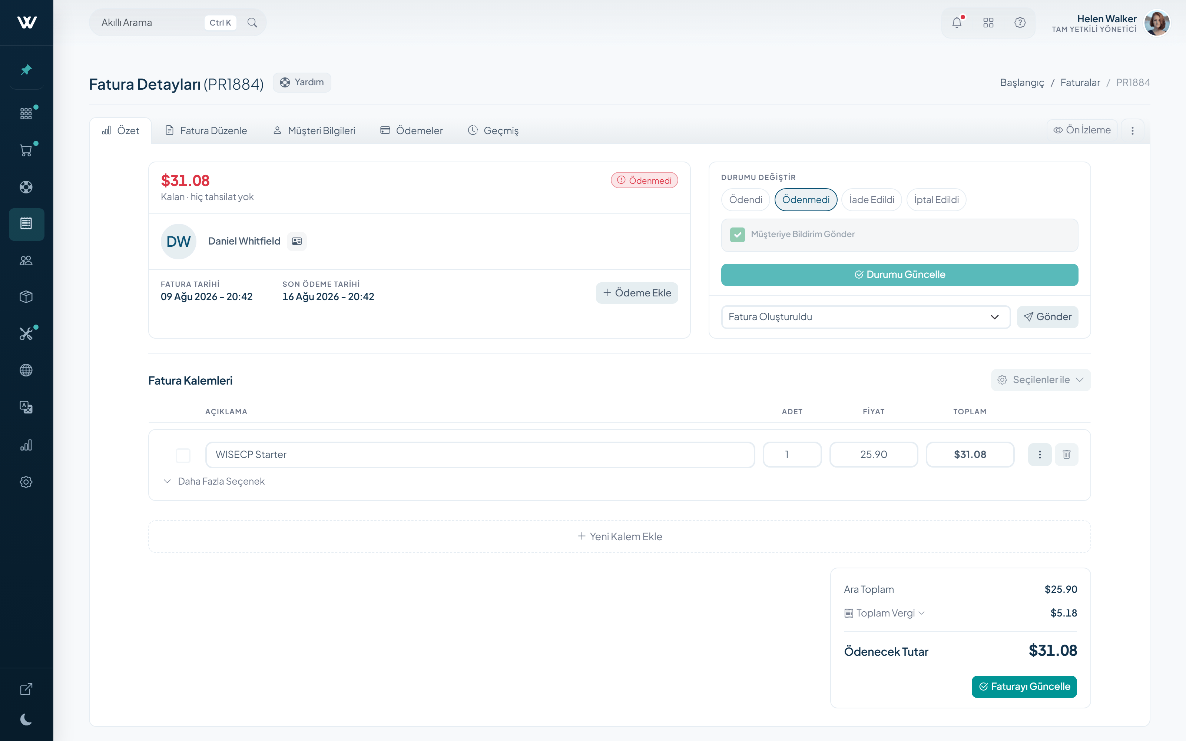Expand the Toplam Vergi breakdown chevron

click(922, 613)
